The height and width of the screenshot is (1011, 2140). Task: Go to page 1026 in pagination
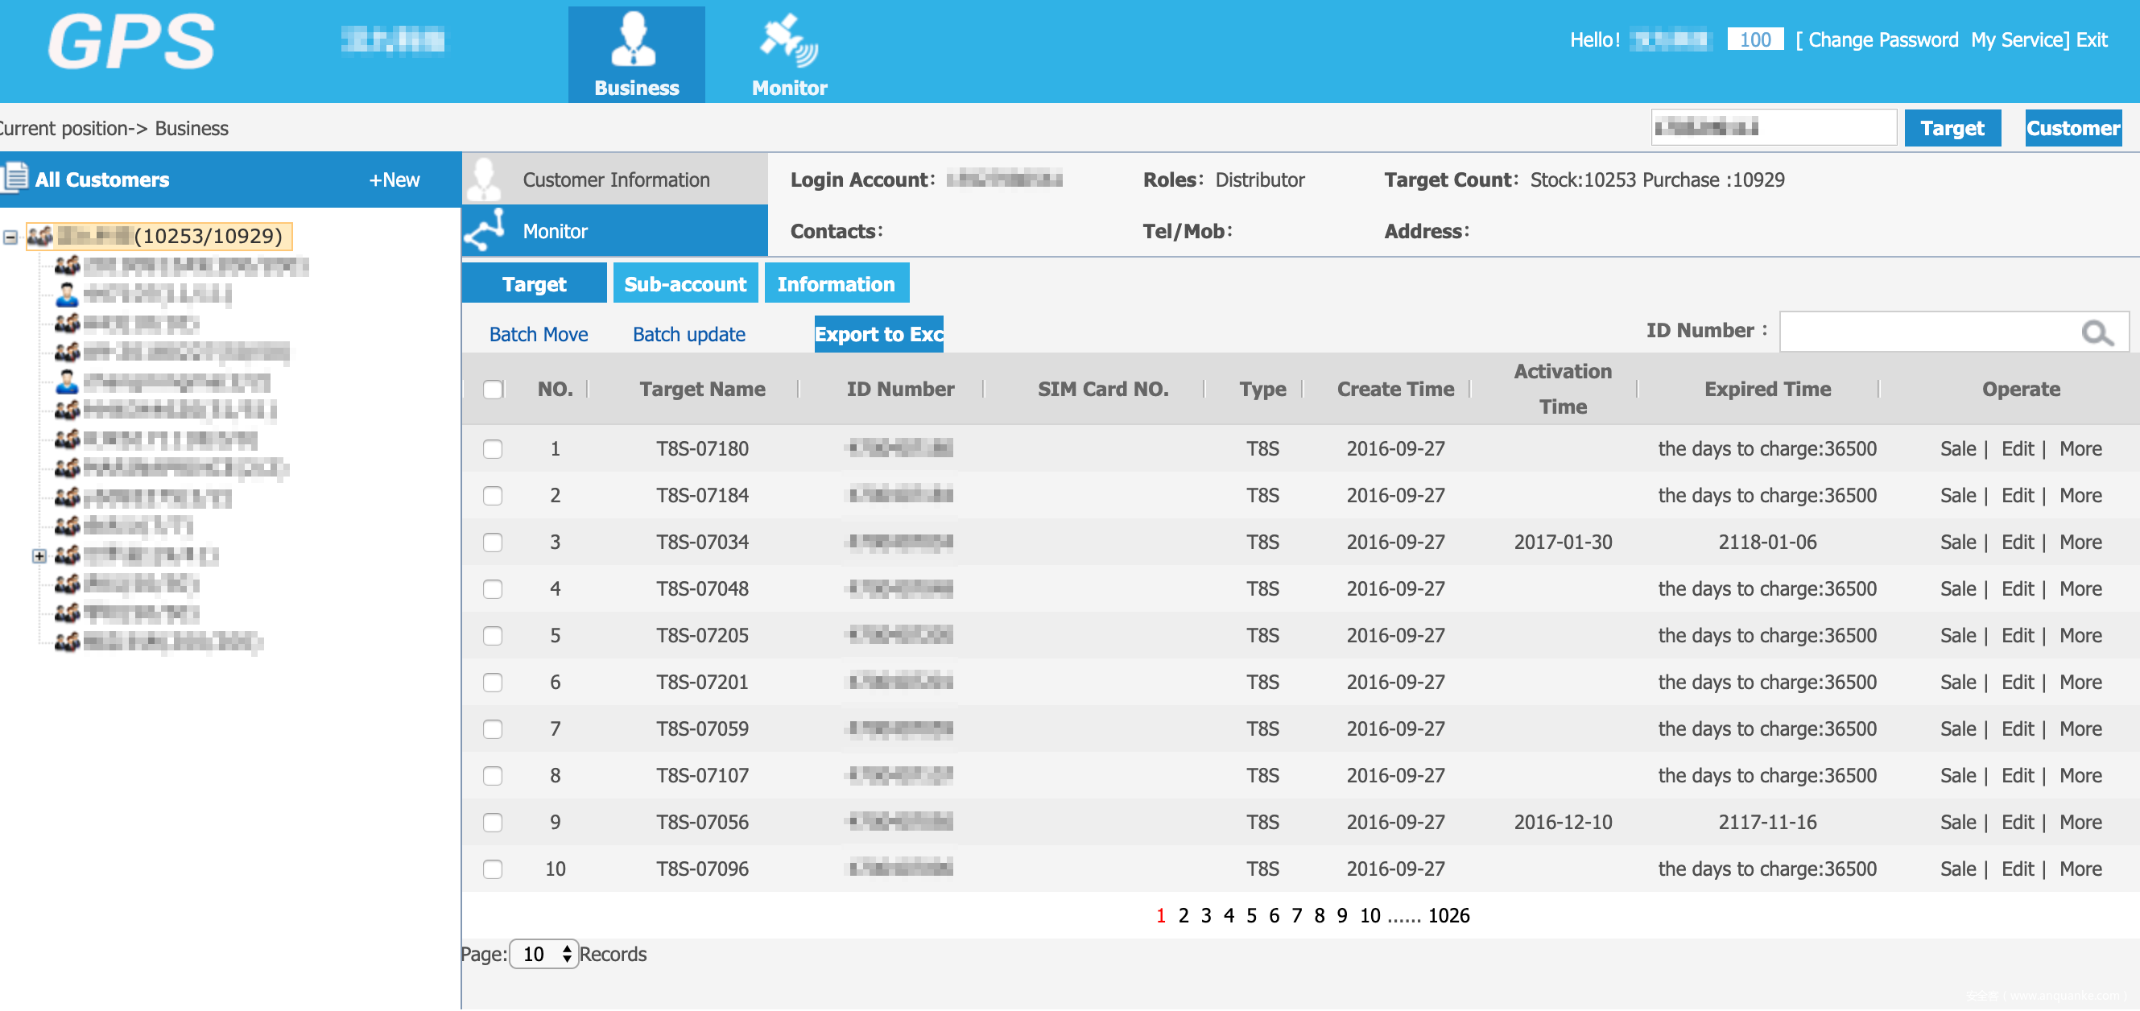pyautogui.click(x=1448, y=914)
